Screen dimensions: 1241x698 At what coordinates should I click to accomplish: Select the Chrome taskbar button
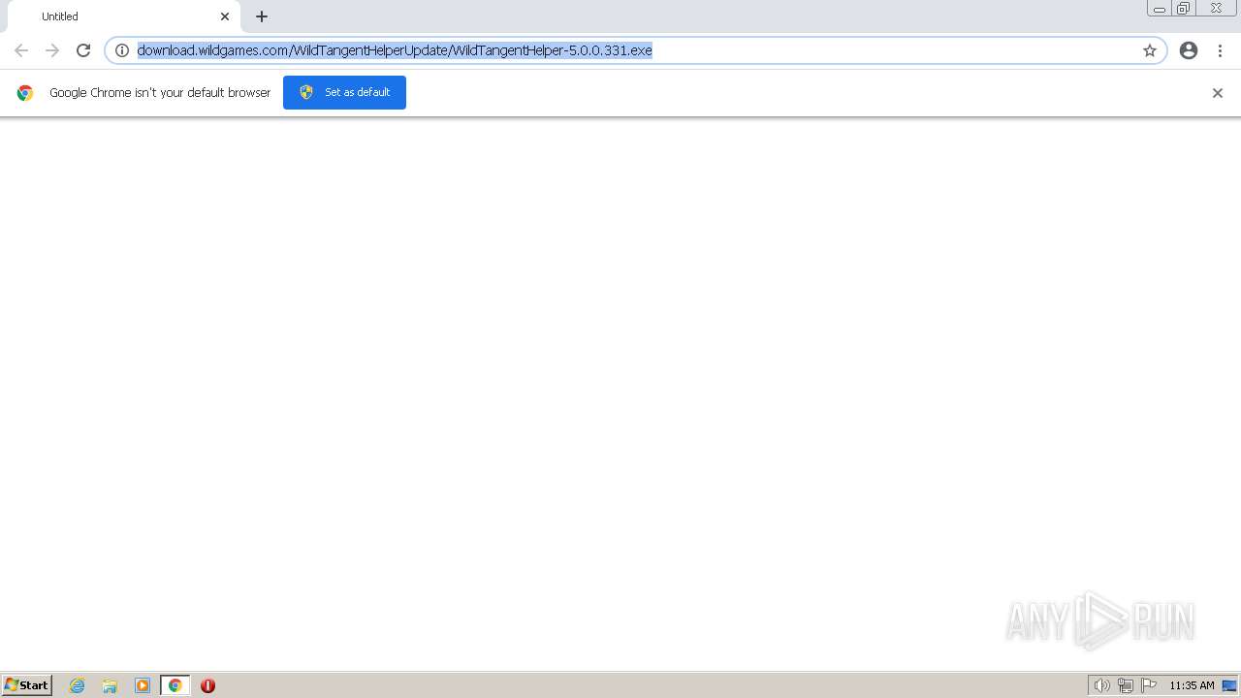(175, 685)
